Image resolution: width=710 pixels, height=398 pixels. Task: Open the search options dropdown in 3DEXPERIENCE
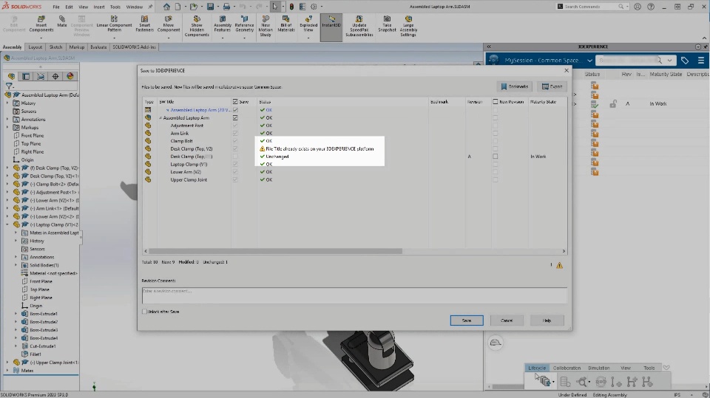[x=670, y=60]
